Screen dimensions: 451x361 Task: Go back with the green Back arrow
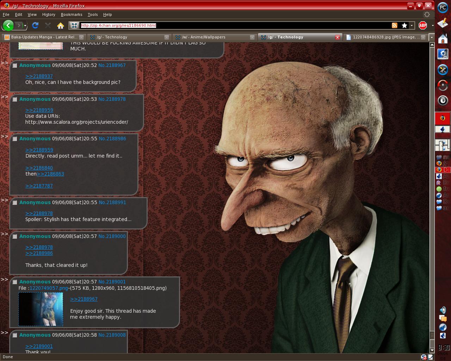coord(8,25)
